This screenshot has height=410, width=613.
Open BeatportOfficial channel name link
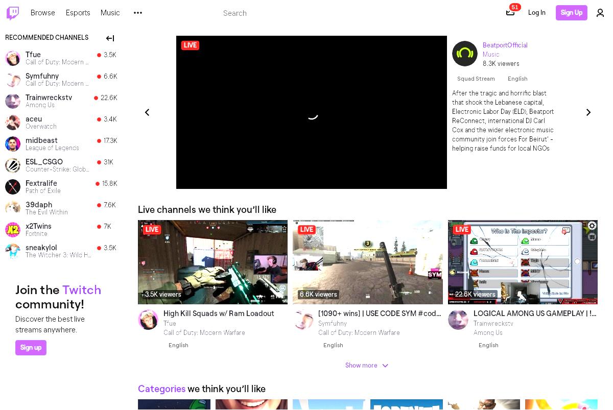(505, 45)
